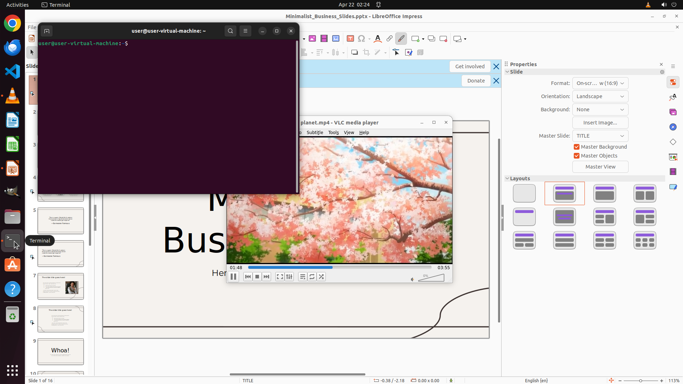Image resolution: width=683 pixels, height=384 pixels.
Task: Click Insert Text Box toolbar icon
Action: (x=350, y=39)
